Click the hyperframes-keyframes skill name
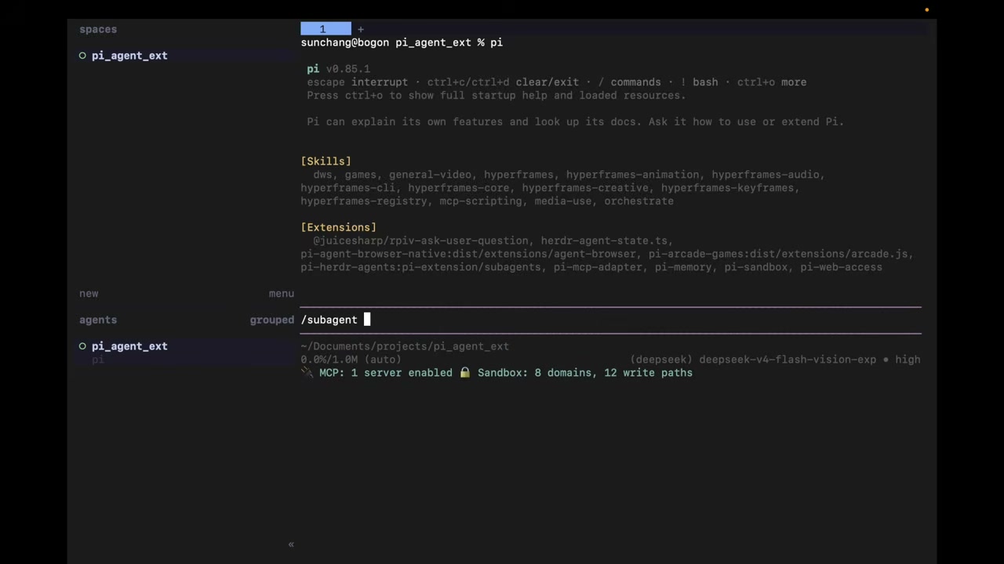This screenshot has height=564, width=1004. coord(728,188)
